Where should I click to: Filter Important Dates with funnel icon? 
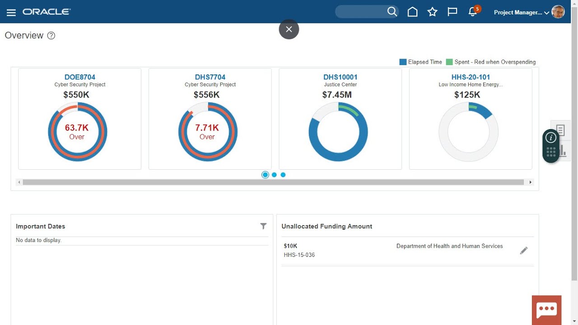263,226
